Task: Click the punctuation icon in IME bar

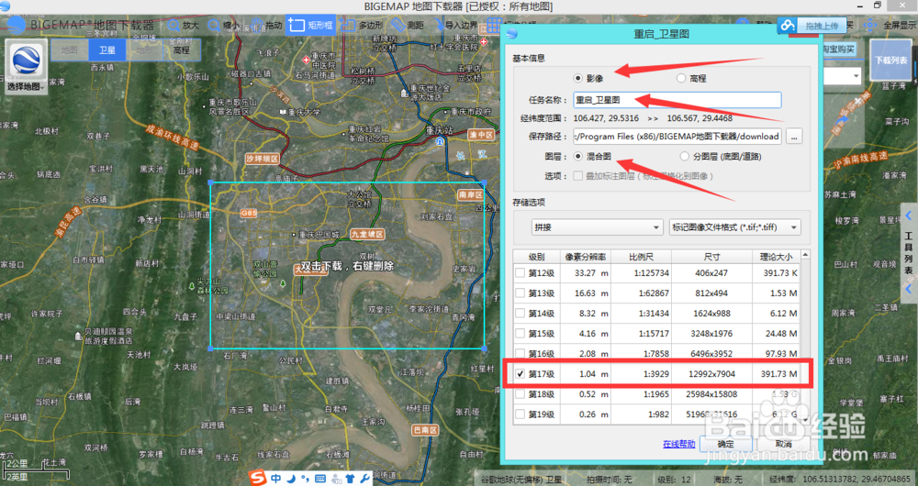Action: click(x=305, y=479)
